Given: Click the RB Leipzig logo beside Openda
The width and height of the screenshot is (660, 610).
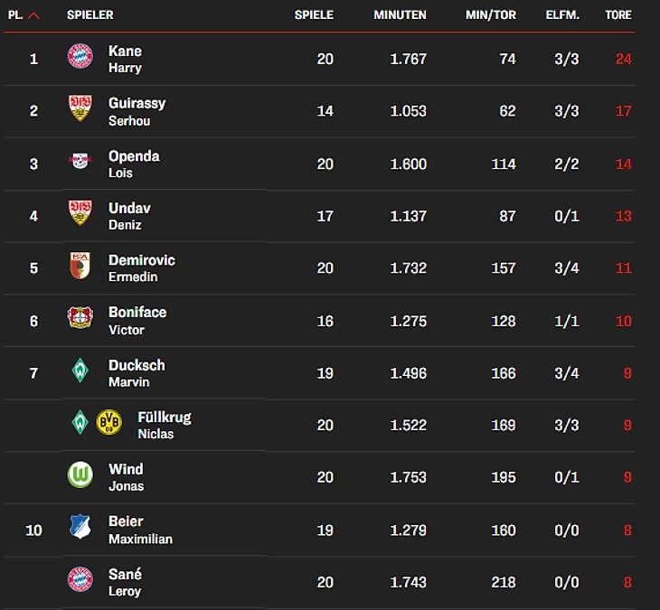Looking at the screenshot, I should pos(80,162).
